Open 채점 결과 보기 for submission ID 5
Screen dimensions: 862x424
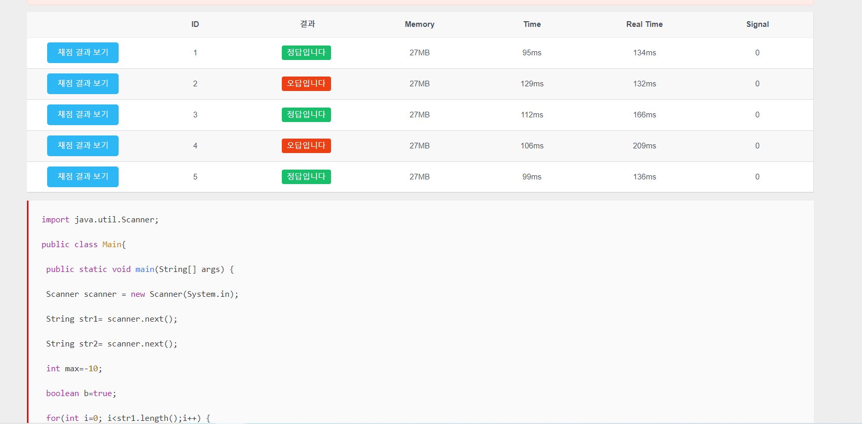(x=83, y=177)
